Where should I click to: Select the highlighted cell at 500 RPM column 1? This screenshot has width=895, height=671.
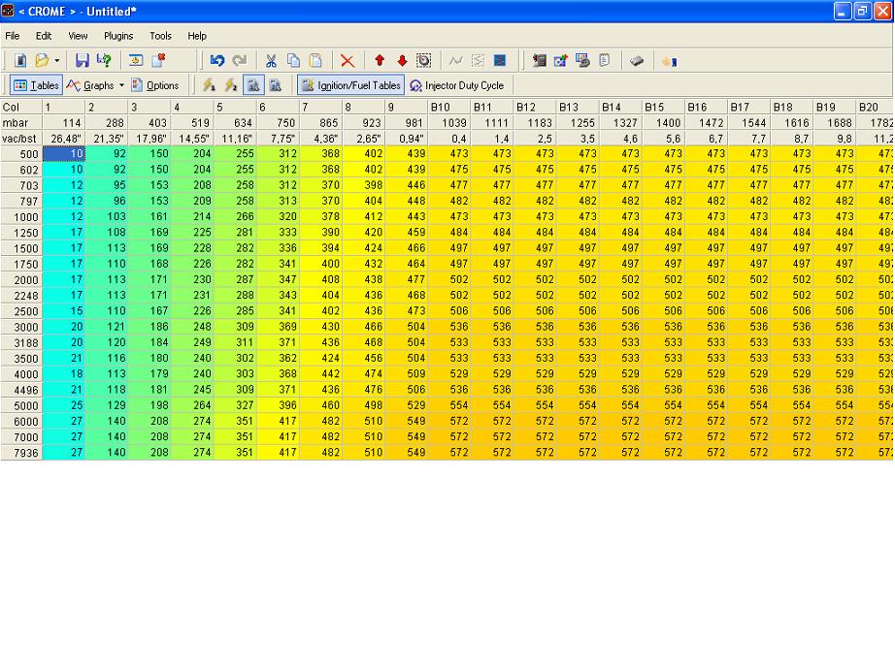click(64, 153)
